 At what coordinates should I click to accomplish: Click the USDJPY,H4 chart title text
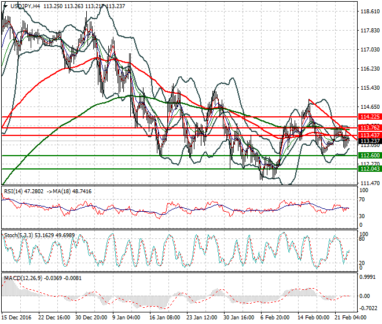25,6
